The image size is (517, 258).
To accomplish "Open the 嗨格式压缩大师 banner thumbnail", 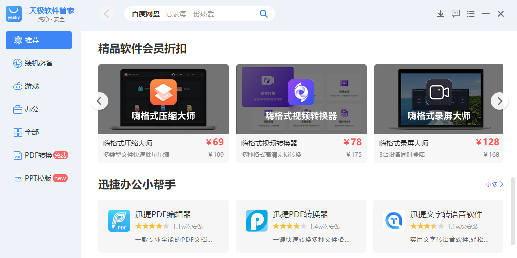I will point(163,99).
